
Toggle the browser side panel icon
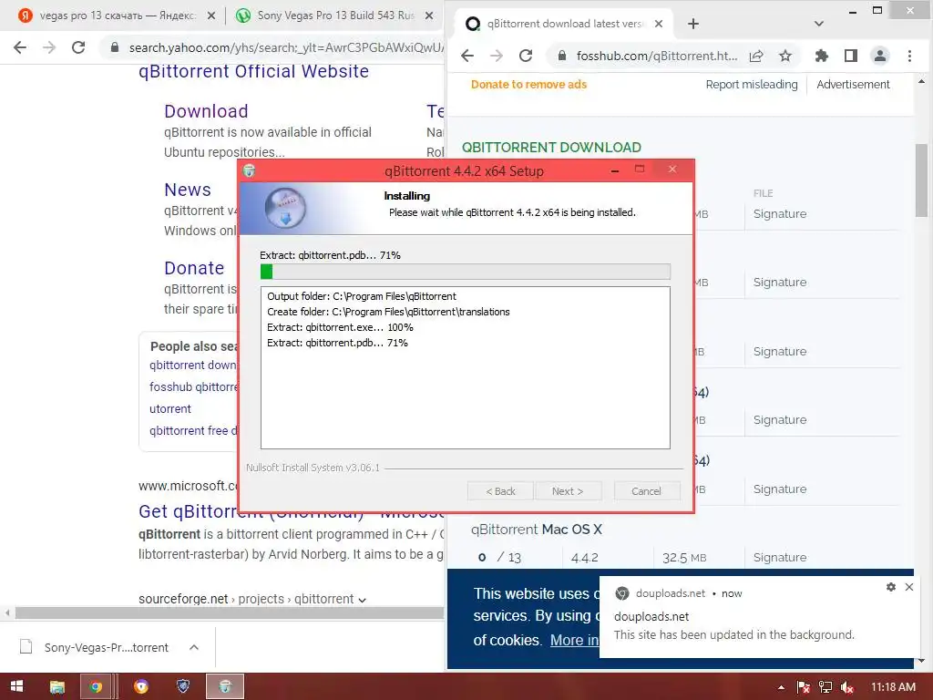(x=851, y=56)
